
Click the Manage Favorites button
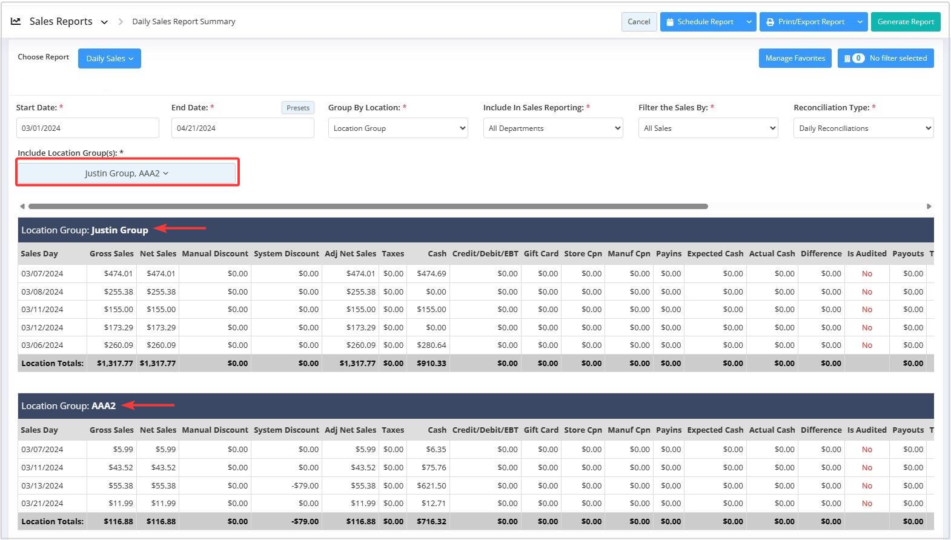click(795, 58)
